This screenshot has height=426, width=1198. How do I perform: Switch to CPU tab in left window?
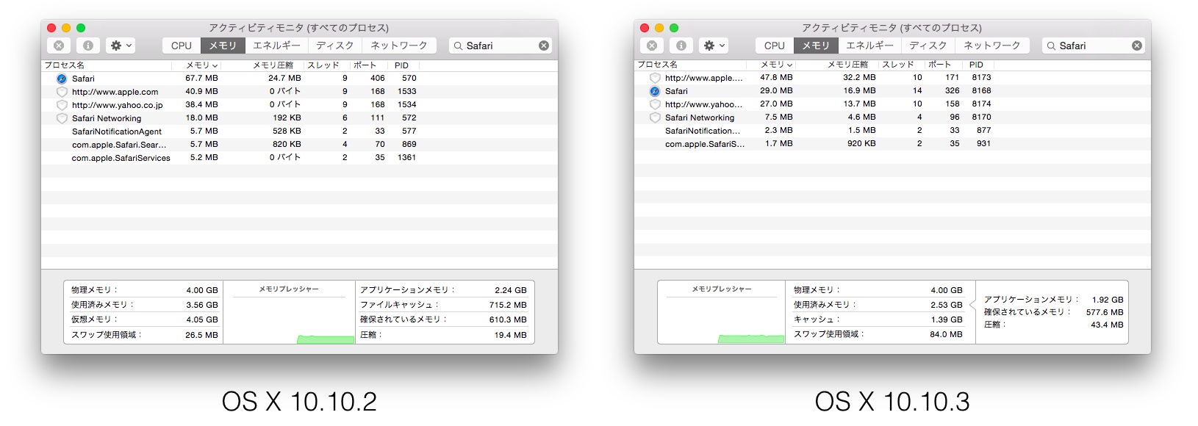click(182, 46)
